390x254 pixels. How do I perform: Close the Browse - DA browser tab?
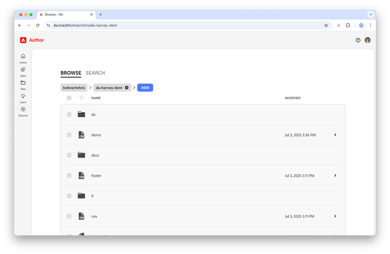[92, 15]
